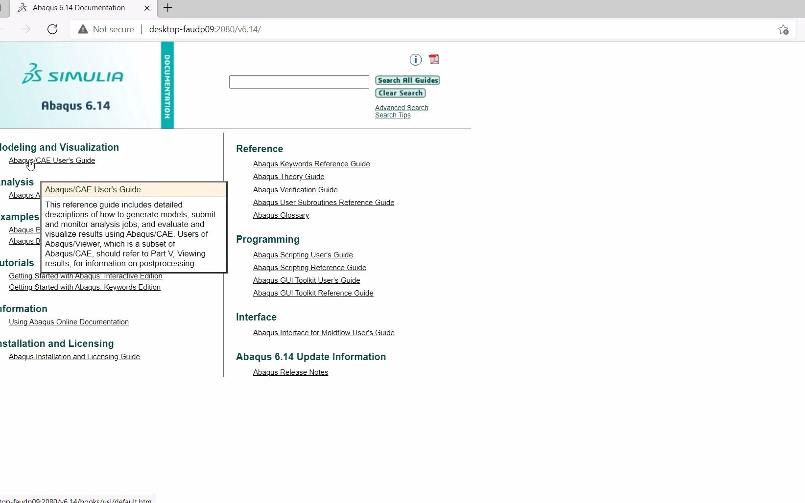Click the Interface section heading
The image size is (805, 503).
(256, 317)
